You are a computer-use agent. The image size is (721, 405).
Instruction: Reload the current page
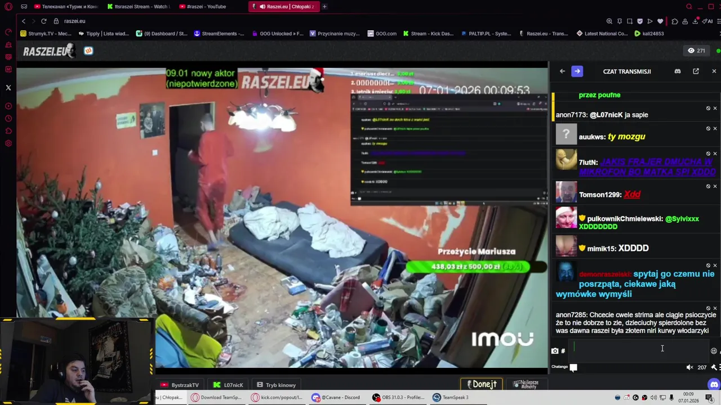[43, 21]
